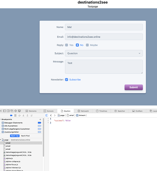
Task: Open the Antwort response type selector
Action: point(81,115)
